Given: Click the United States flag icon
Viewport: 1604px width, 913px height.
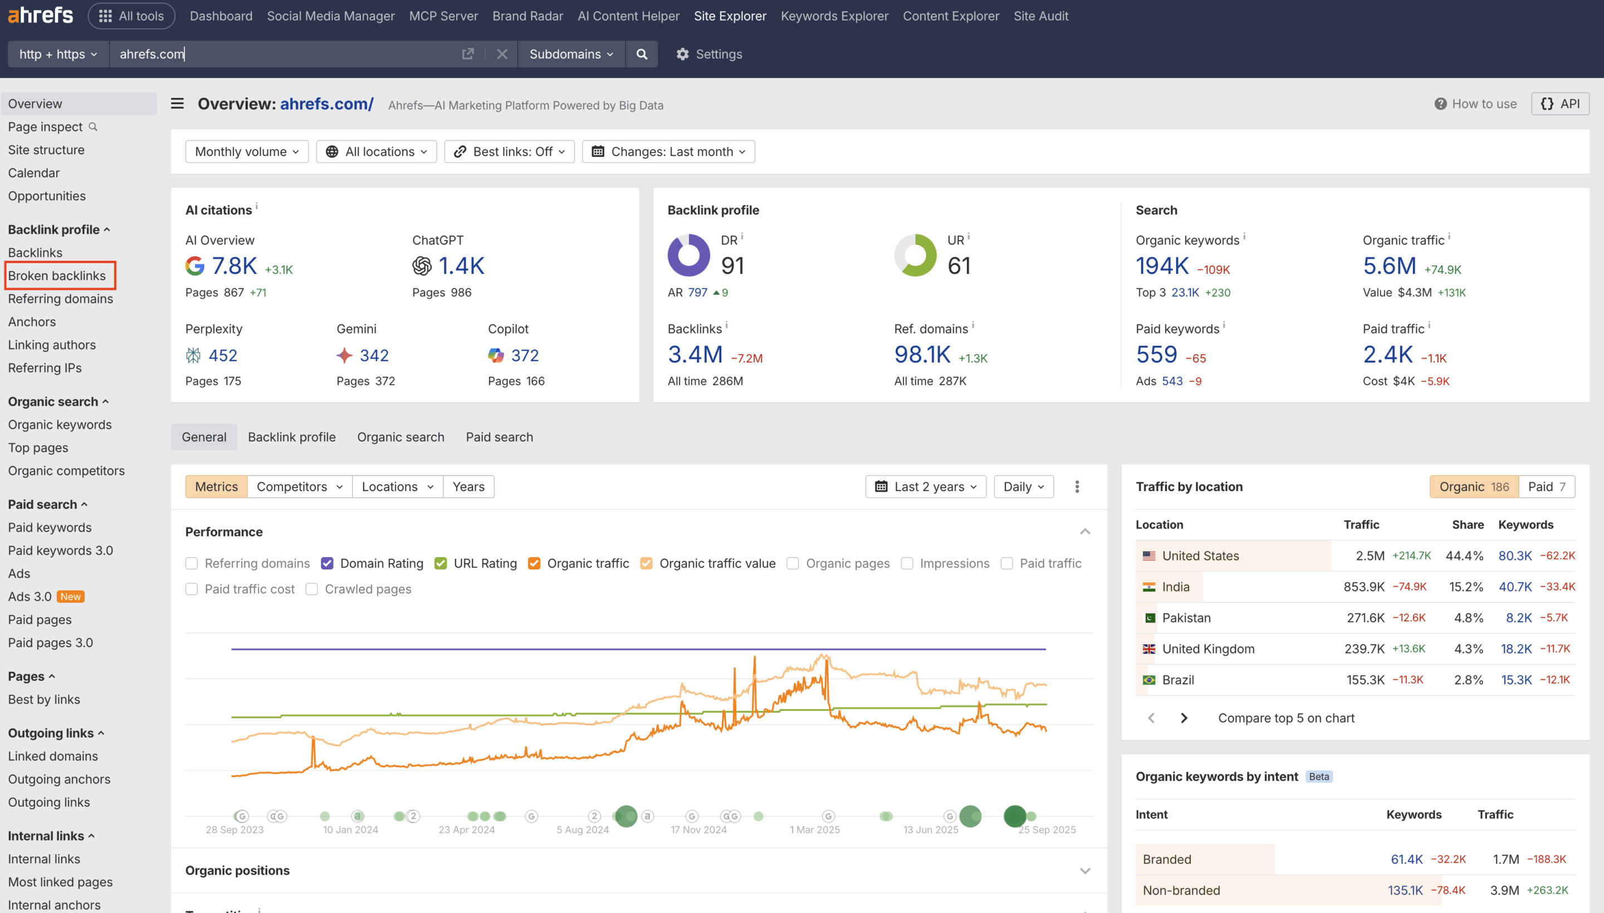Looking at the screenshot, I should tap(1148, 556).
